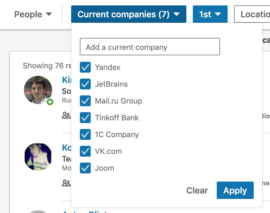This screenshot has height=213, width=270.
Task: Uncheck the VK.com checkbox
Action: click(x=85, y=151)
